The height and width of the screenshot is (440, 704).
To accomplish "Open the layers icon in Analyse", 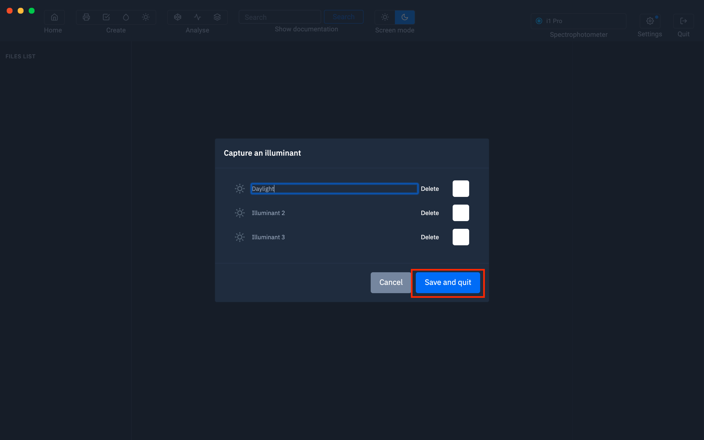I will point(217,17).
